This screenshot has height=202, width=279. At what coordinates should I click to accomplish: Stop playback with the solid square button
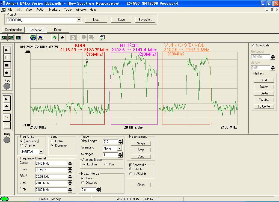pos(7,65)
